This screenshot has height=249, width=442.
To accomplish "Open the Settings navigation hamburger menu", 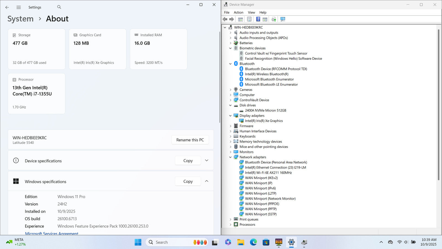I will point(19,7).
